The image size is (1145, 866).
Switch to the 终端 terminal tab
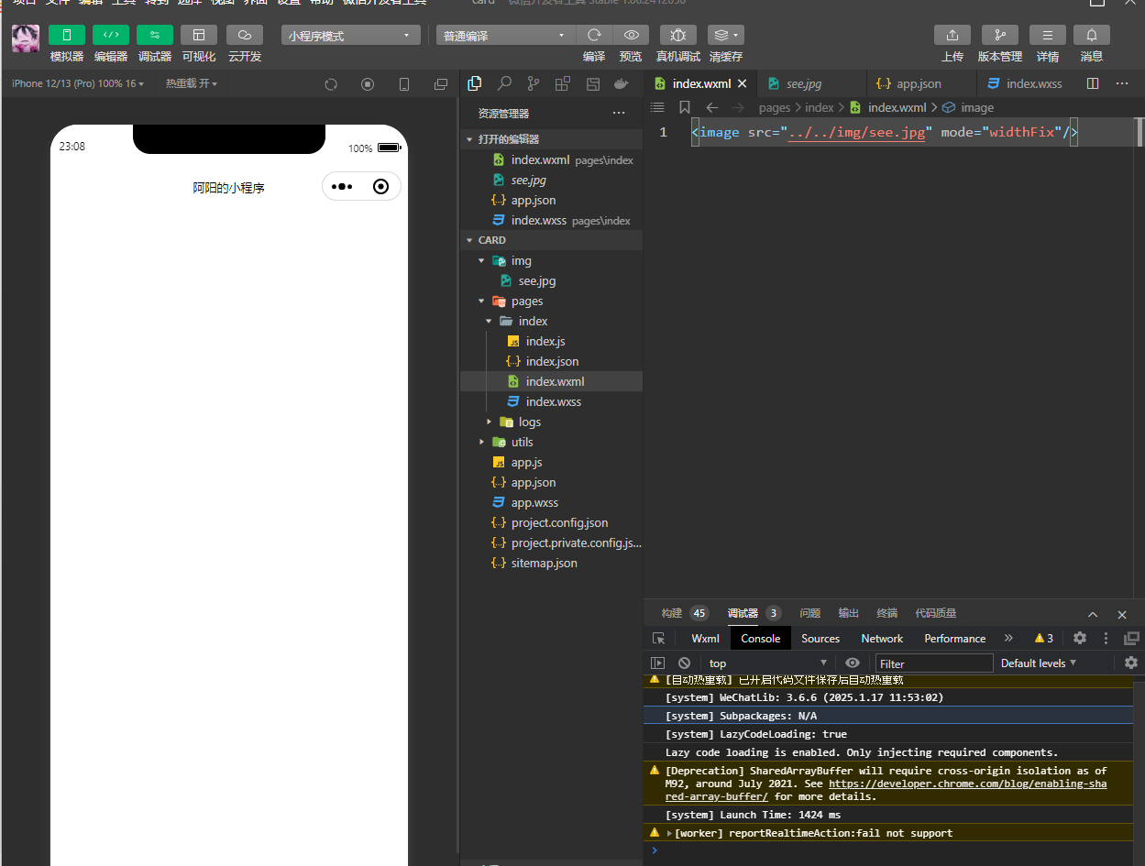[x=887, y=613]
